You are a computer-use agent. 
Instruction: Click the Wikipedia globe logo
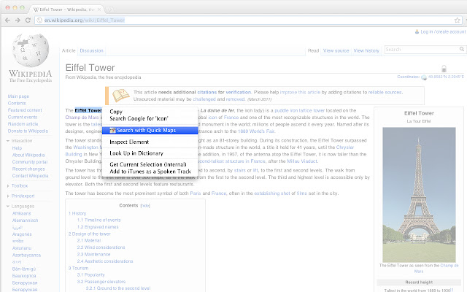pos(28,55)
